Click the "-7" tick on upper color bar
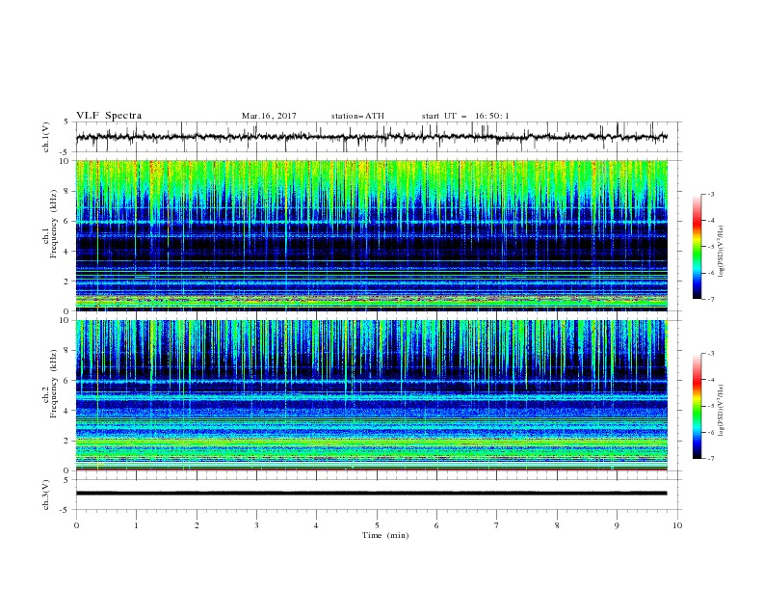Viewport: 763px width, 590px height. coord(710,299)
